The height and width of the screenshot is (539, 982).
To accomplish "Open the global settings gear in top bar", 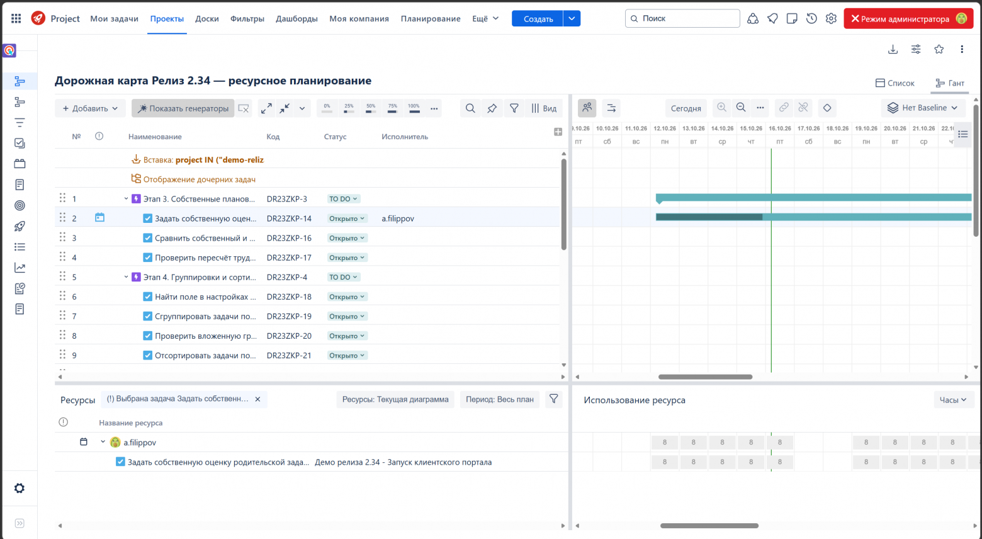I will click(x=831, y=18).
